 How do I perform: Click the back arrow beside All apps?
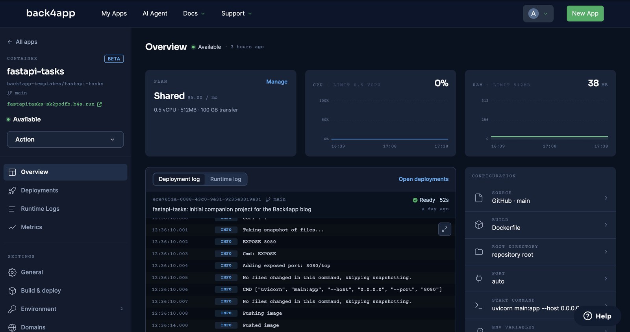[x=10, y=42]
